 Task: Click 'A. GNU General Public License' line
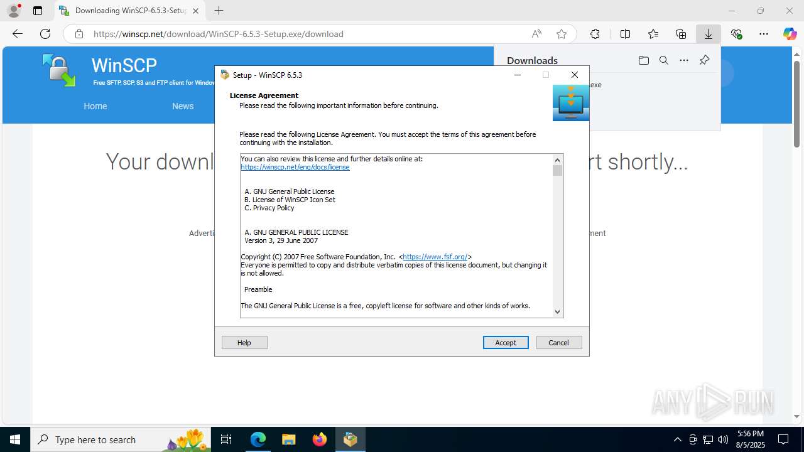tap(290, 191)
